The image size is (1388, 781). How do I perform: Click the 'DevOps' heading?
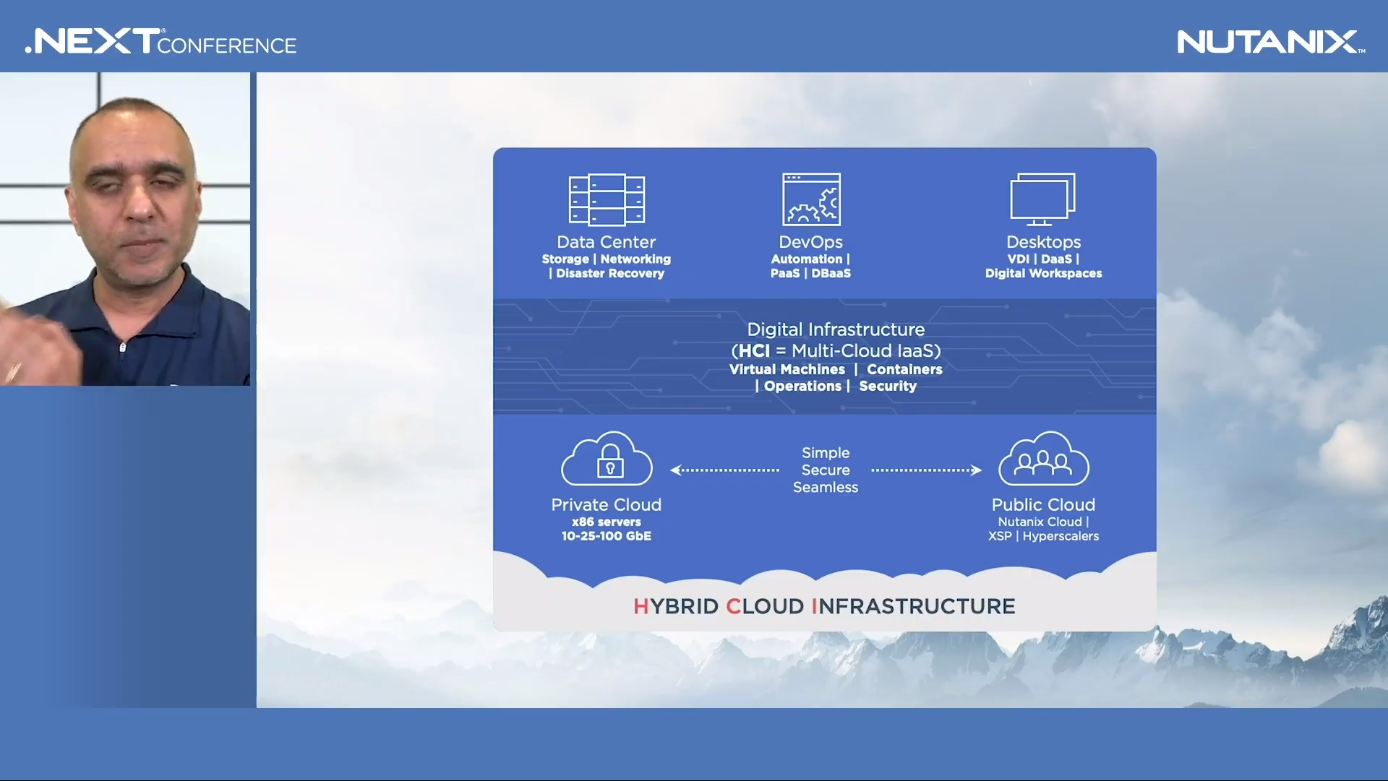point(810,242)
